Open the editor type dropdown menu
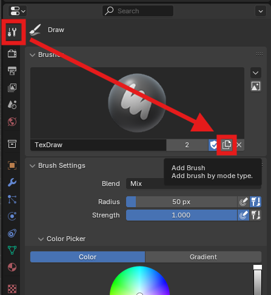Viewport: 271px width, 295px height. [x=18, y=11]
